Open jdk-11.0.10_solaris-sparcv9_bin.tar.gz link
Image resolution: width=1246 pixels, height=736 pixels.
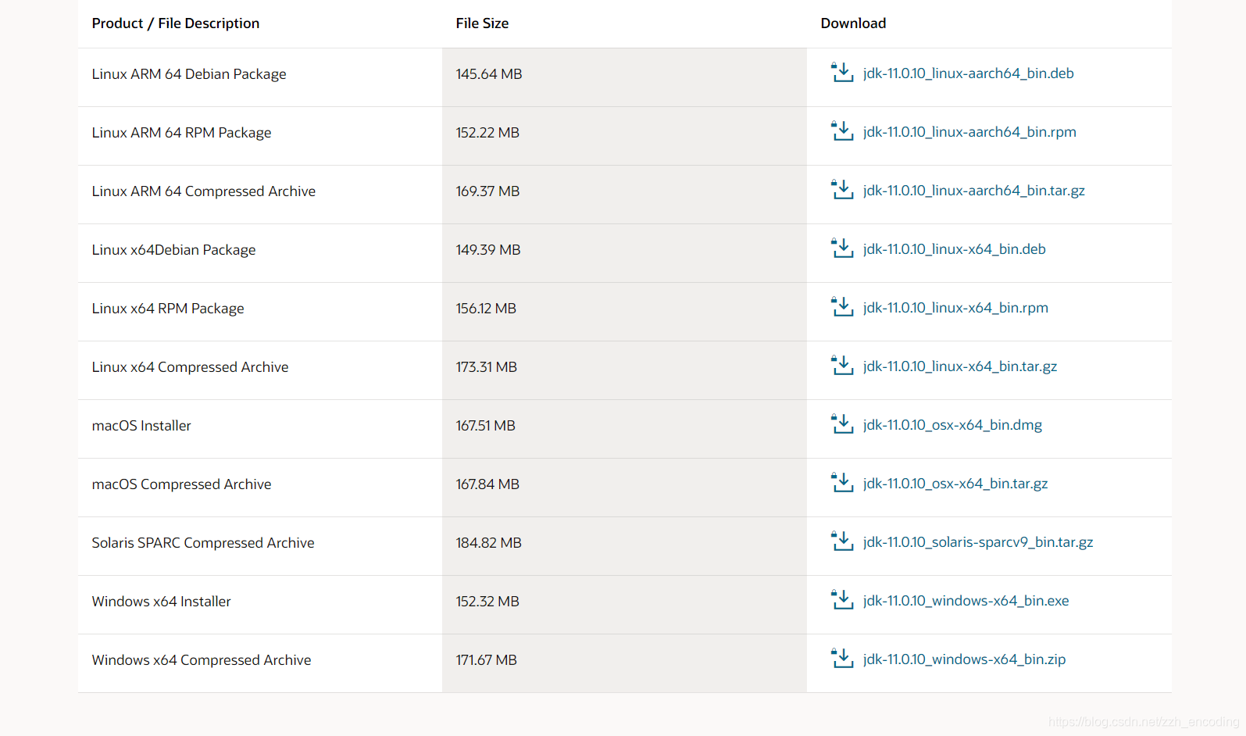pyautogui.click(x=978, y=542)
